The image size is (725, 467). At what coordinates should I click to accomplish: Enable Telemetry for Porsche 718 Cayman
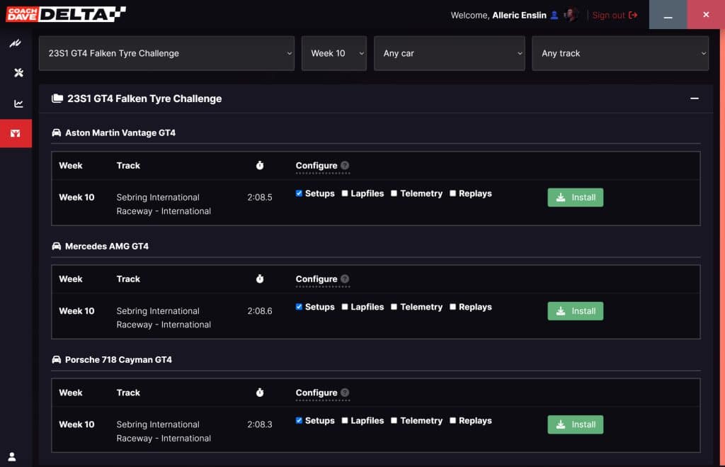(x=394, y=421)
